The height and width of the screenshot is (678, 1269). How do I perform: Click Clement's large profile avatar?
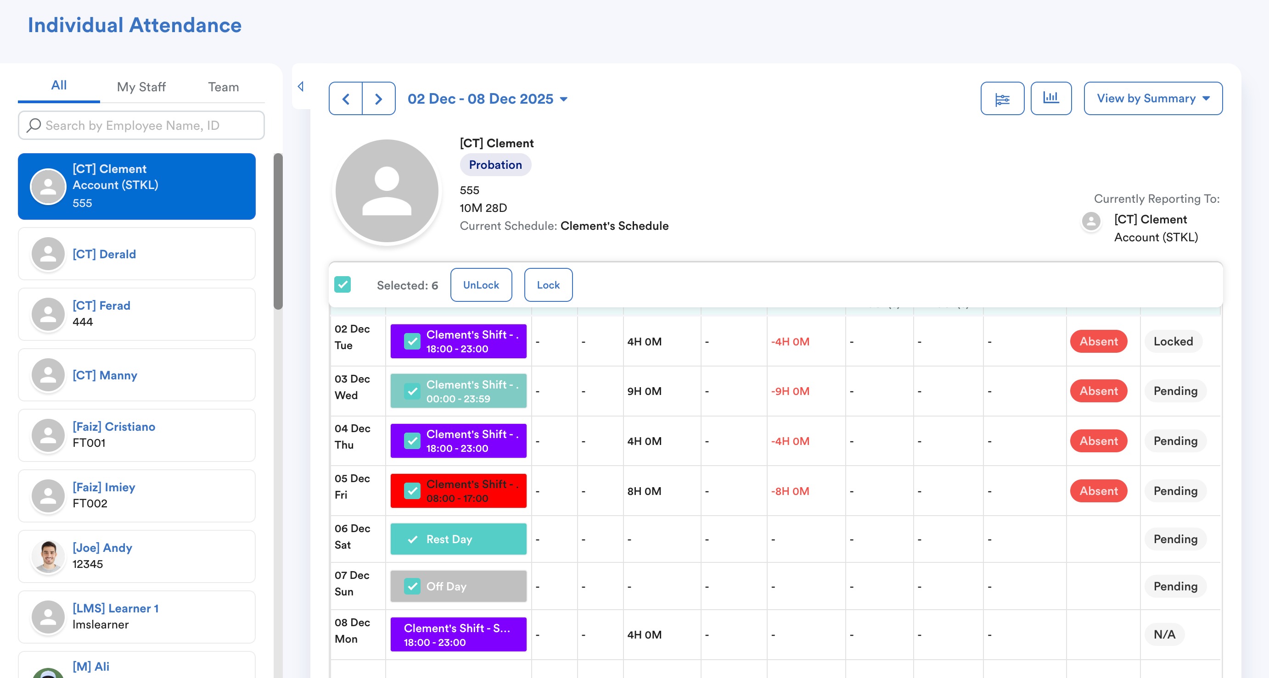click(387, 191)
